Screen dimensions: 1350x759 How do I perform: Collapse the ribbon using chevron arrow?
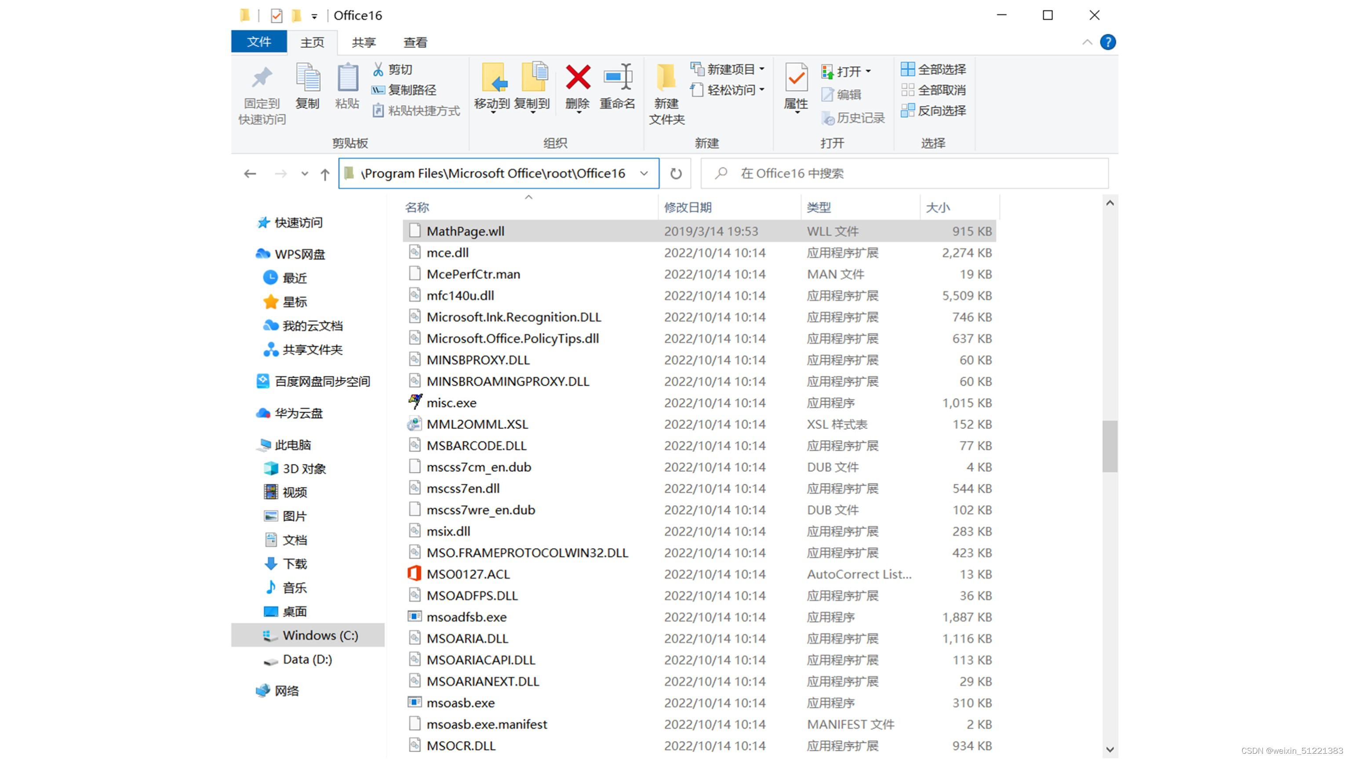[1087, 42]
